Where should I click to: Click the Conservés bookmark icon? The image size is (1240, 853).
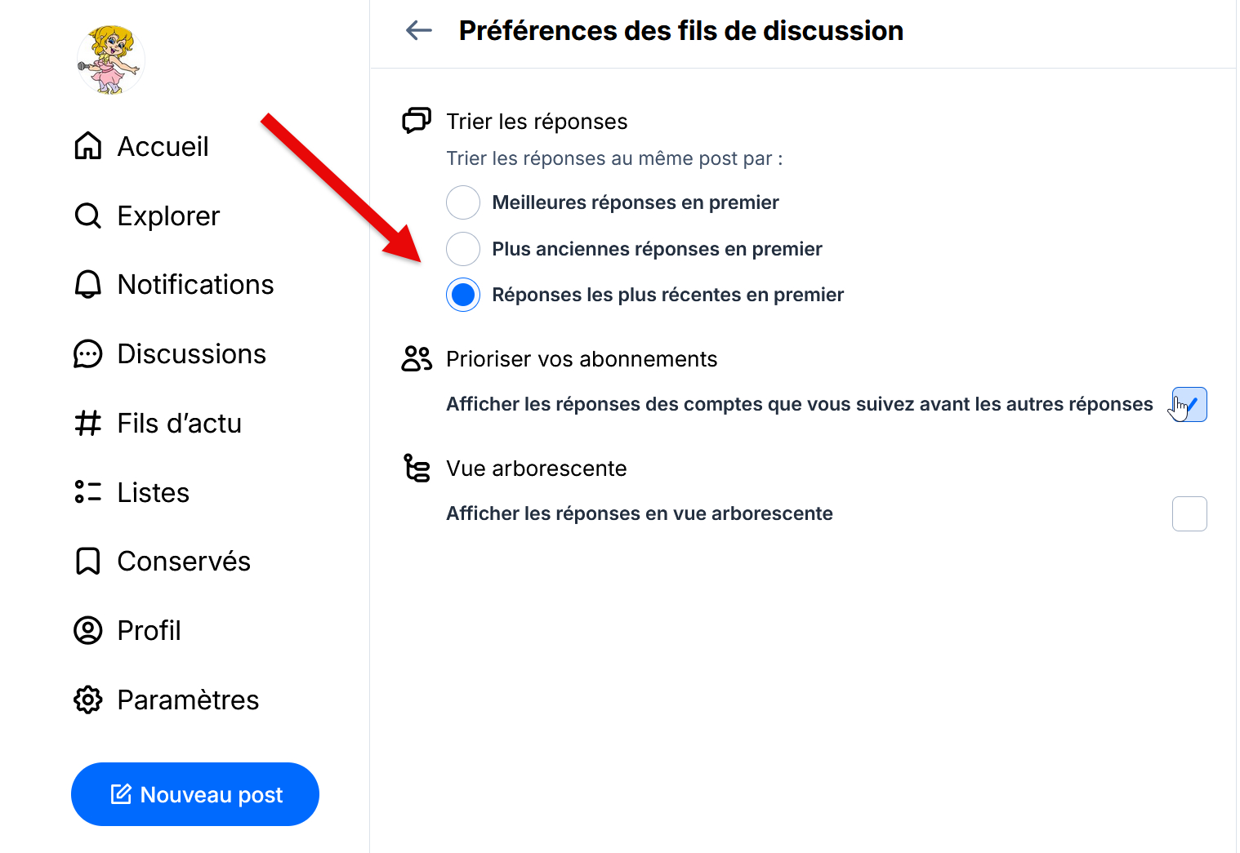tap(88, 562)
